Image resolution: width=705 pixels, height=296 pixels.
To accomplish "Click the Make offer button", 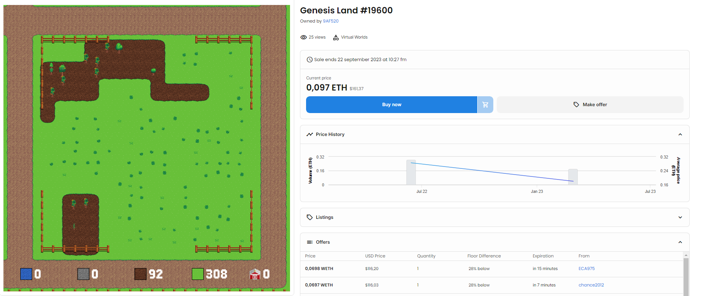I will (590, 105).
